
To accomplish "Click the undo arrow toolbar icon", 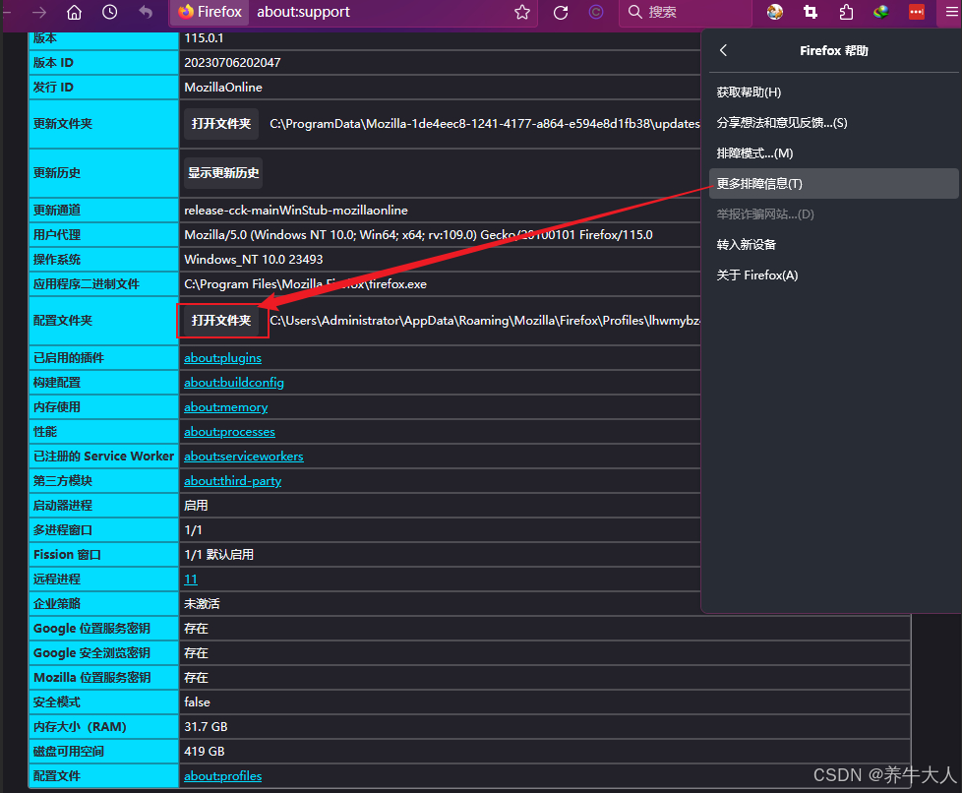I will coord(146,12).
